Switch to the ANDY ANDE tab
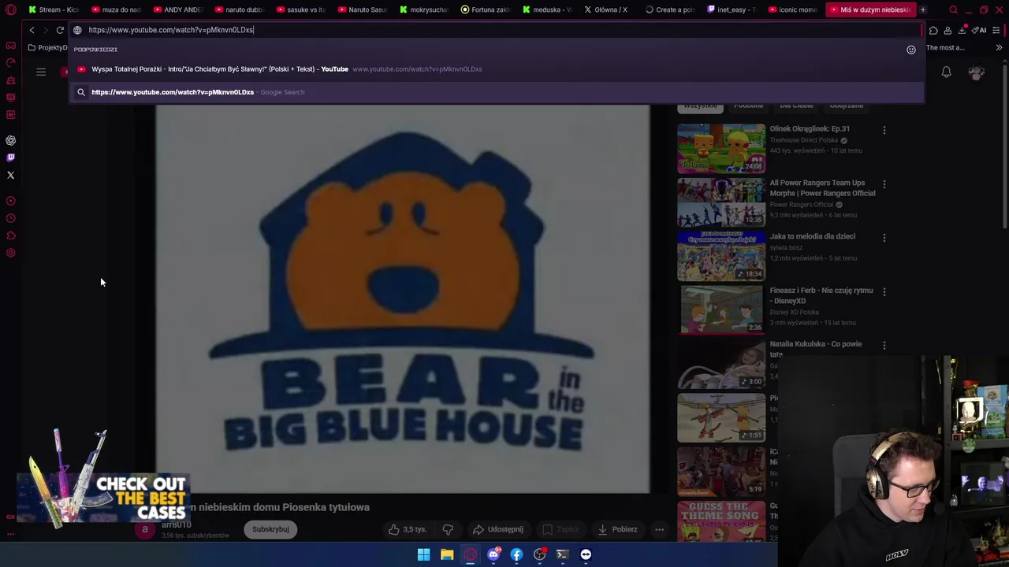The width and height of the screenshot is (1009, 567). coord(178,9)
